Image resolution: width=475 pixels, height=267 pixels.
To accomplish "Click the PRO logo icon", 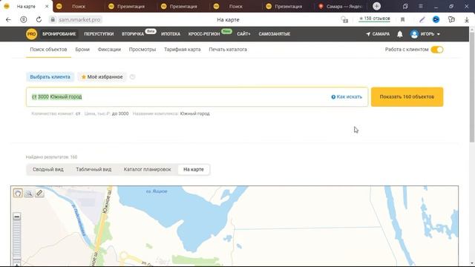I will point(31,34).
